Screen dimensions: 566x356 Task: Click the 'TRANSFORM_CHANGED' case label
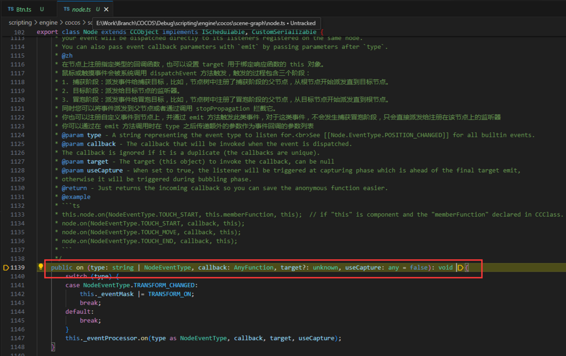[x=164, y=286]
